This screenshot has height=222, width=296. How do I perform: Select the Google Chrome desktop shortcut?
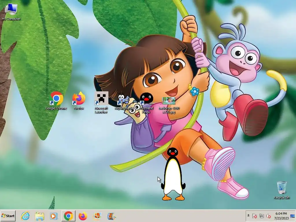(56, 101)
